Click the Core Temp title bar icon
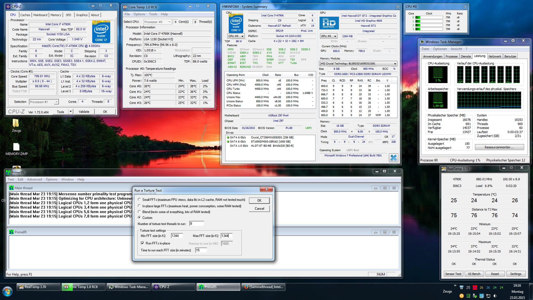The width and height of the screenshot is (533, 300). click(125, 7)
